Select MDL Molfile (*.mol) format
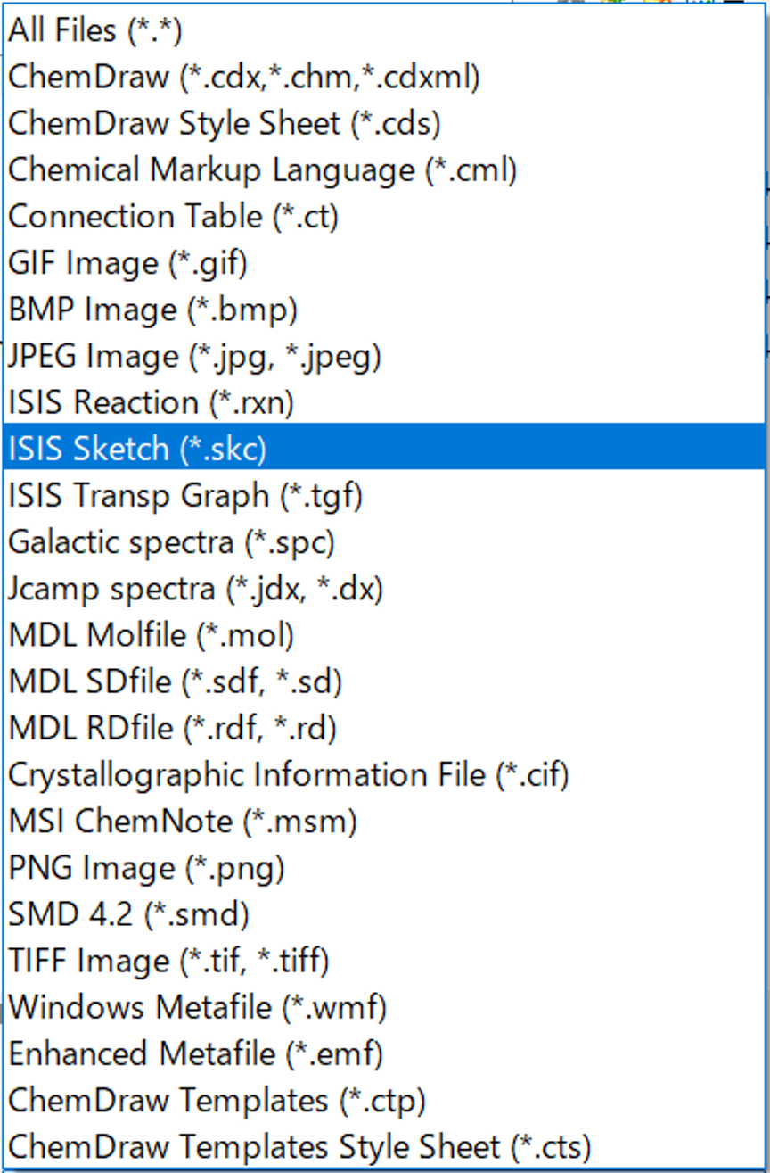The image size is (770, 1173). tap(152, 635)
